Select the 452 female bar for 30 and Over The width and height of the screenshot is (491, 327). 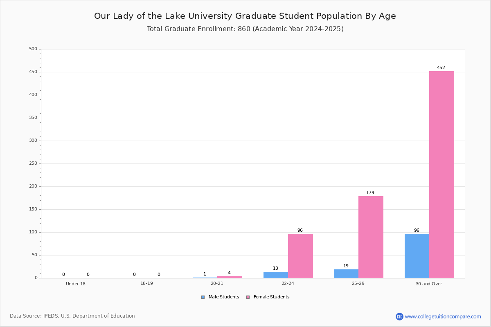pos(441,175)
